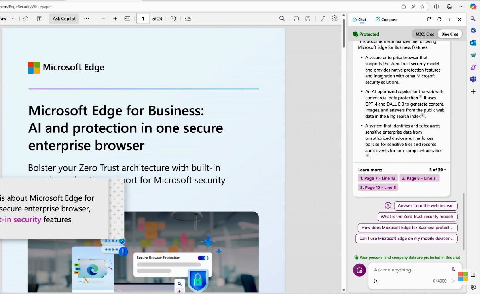Click the Ask me anything input box
Screen dimensions: 480x294
click(410, 270)
